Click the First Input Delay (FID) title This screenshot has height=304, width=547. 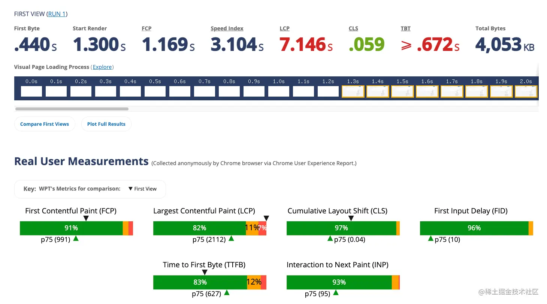pos(471,211)
